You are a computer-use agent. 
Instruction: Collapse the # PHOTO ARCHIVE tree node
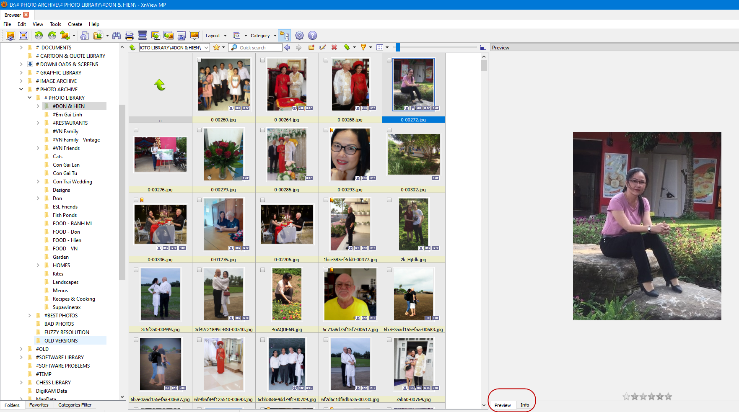point(21,89)
